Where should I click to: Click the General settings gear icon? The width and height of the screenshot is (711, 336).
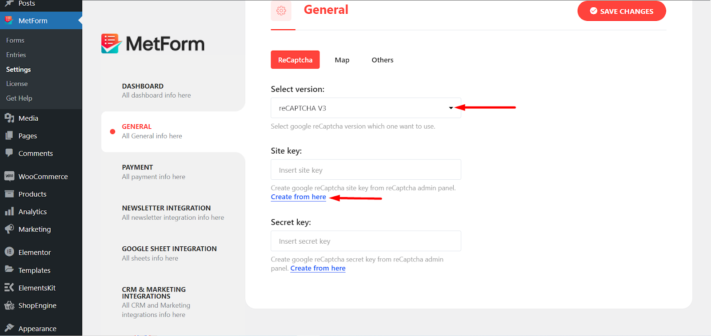pyautogui.click(x=281, y=11)
